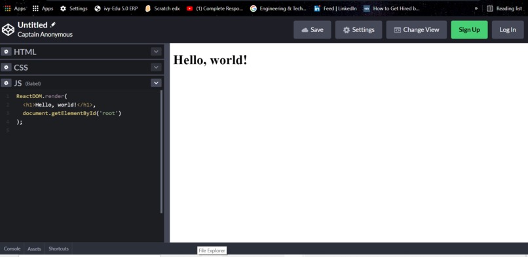Image resolution: width=528 pixels, height=257 pixels.
Task: Click the green Sign Up button
Action: pyautogui.click(x=469, y=29)
